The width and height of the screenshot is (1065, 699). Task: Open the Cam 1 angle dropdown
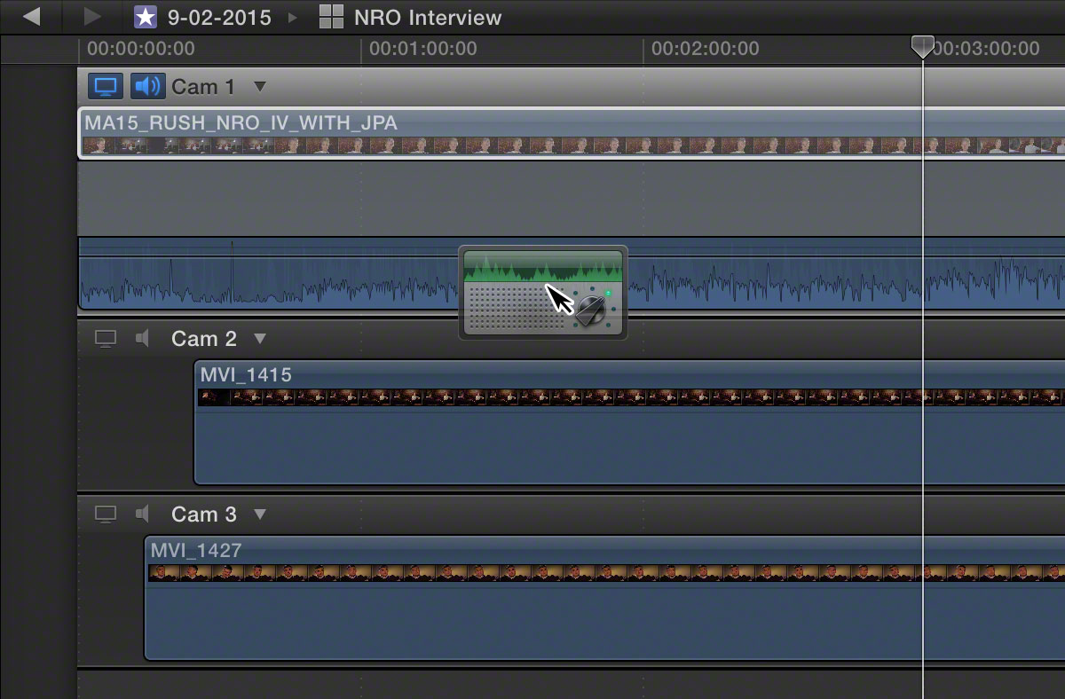(x=259, y=86)
